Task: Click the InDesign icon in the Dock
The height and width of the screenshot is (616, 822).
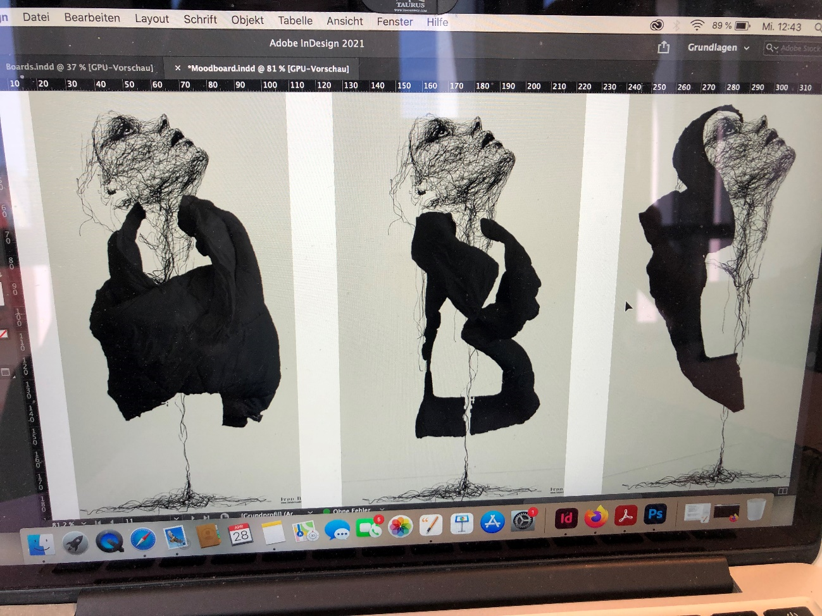Action: [x=566, y=517]
